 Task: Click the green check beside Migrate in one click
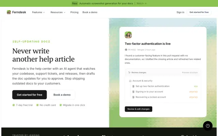coord(61,105)
